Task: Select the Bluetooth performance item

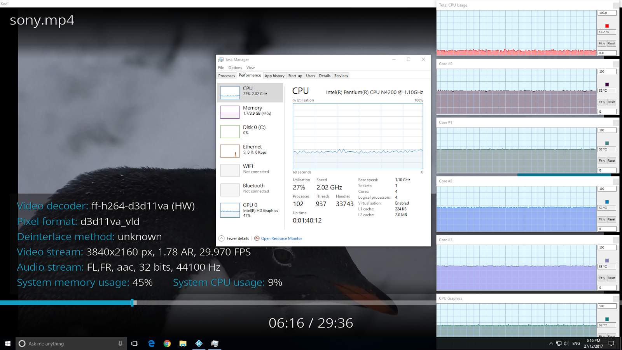Action: 250,190
